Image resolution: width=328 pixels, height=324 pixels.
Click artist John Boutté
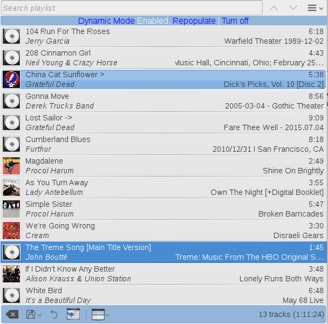46,257
